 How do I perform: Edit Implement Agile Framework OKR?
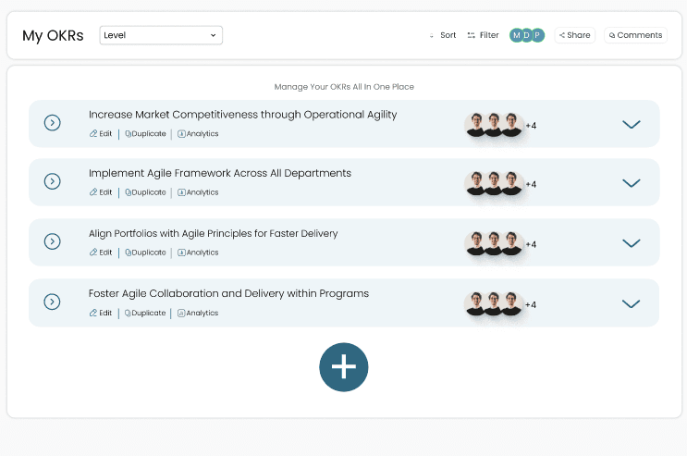(x=101, y=192)
